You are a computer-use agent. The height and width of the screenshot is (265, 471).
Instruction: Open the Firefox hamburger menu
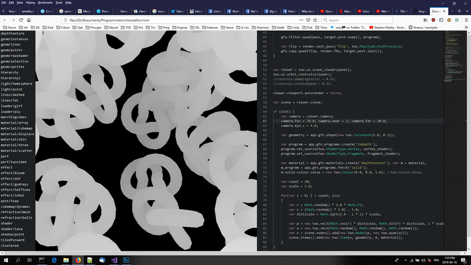pyautogui.click(x=466, y=20)
